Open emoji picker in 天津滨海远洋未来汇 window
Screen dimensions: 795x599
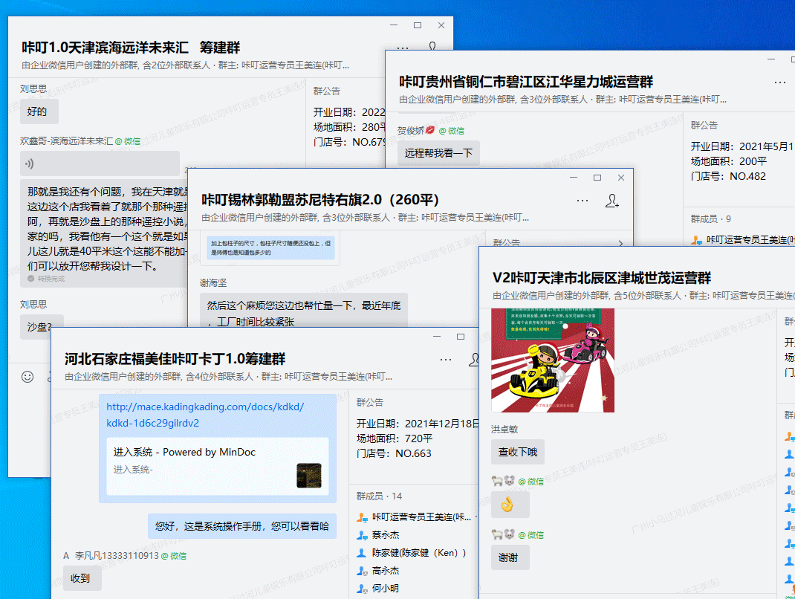point(27,376)
